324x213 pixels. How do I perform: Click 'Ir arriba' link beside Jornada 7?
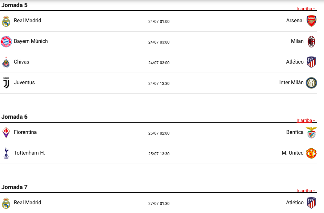306,191
